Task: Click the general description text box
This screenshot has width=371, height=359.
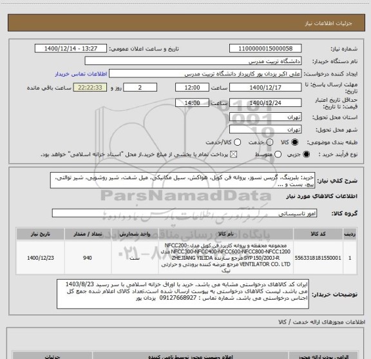Action: tap(182, 180)
